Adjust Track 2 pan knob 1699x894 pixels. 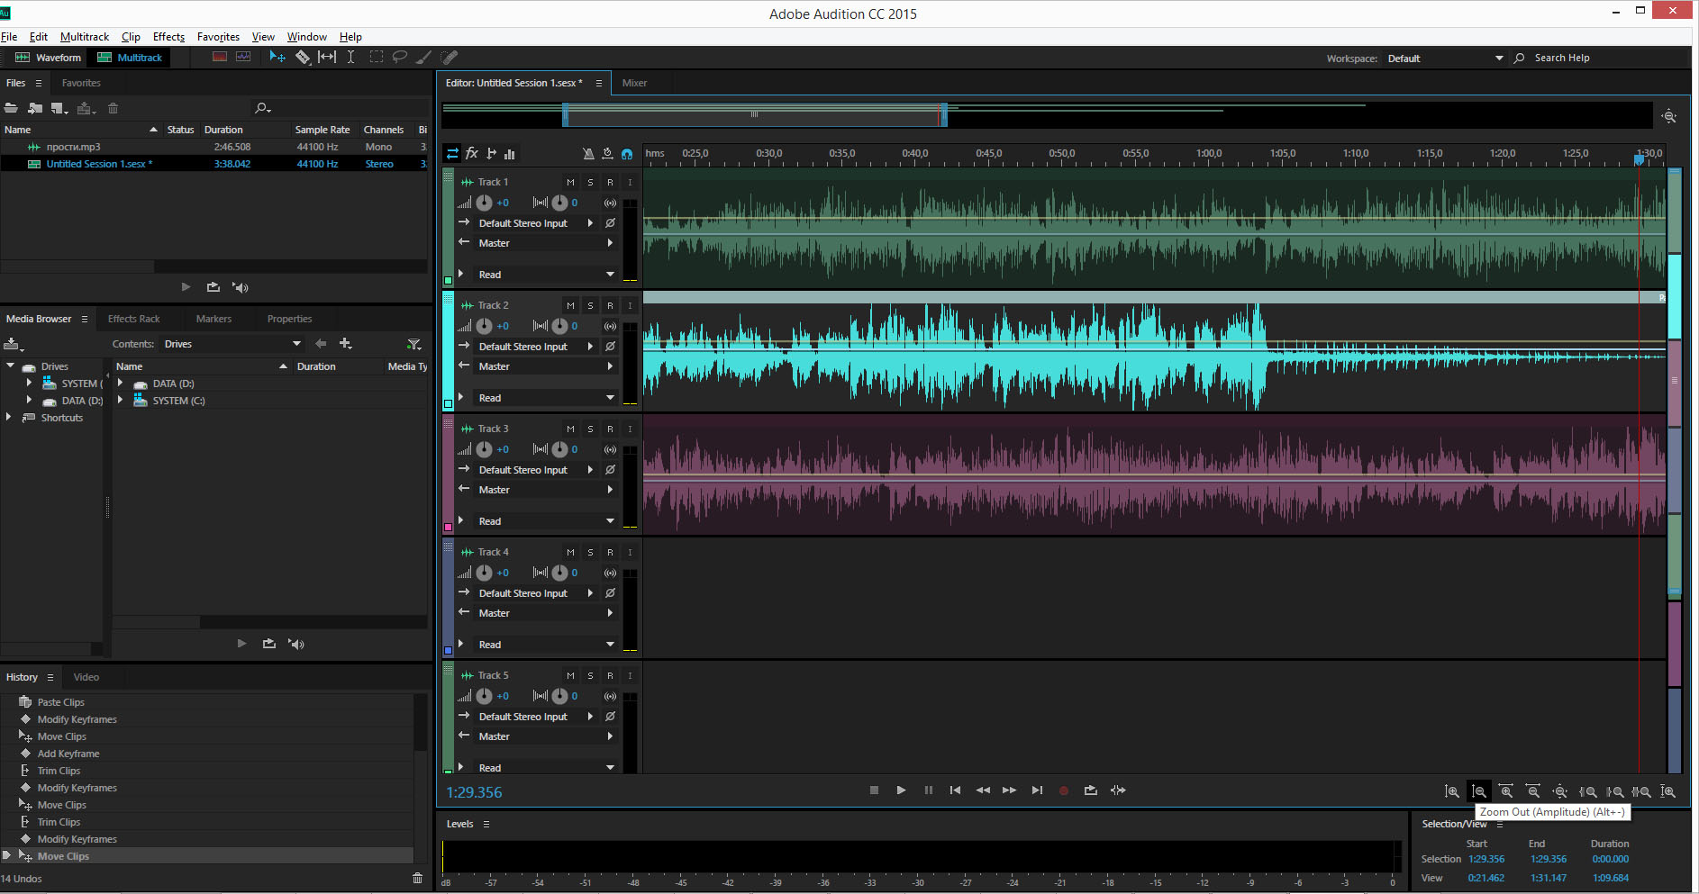(559, 326)
